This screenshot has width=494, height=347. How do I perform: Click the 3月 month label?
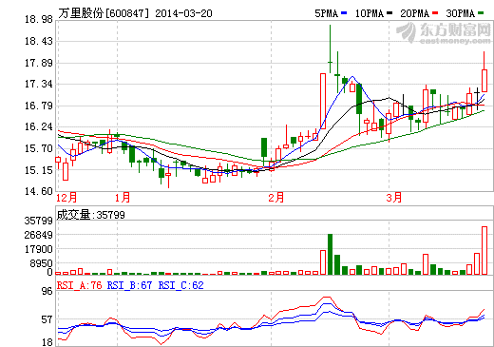[394, 198]
